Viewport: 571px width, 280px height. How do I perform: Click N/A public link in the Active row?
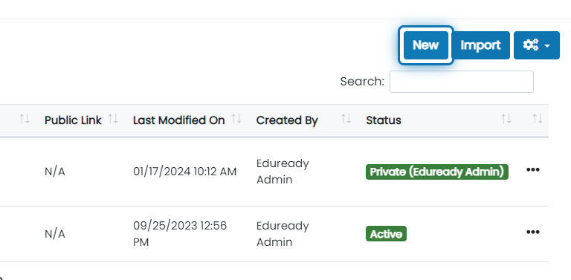54,234
